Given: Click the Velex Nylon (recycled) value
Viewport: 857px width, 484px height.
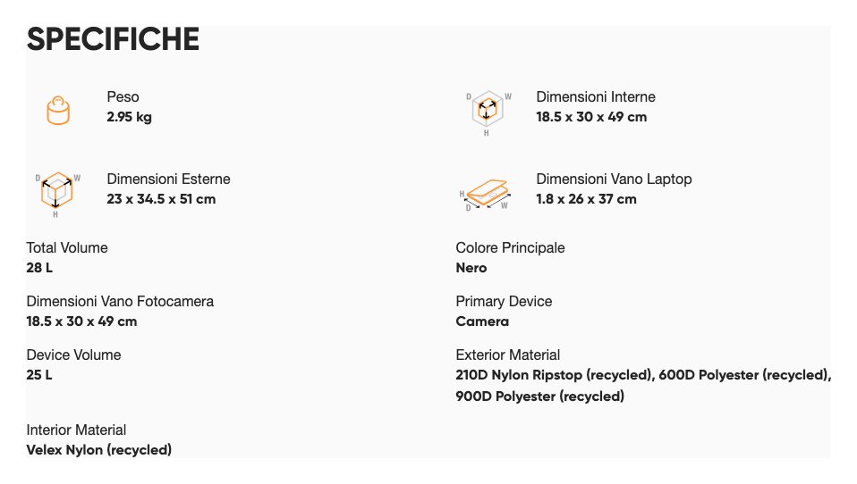Looking at the screenshot, I should (98, 450).
